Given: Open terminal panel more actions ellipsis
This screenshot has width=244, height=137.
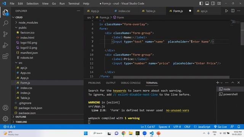Looking at the screenshot, I should pos(226,83).
